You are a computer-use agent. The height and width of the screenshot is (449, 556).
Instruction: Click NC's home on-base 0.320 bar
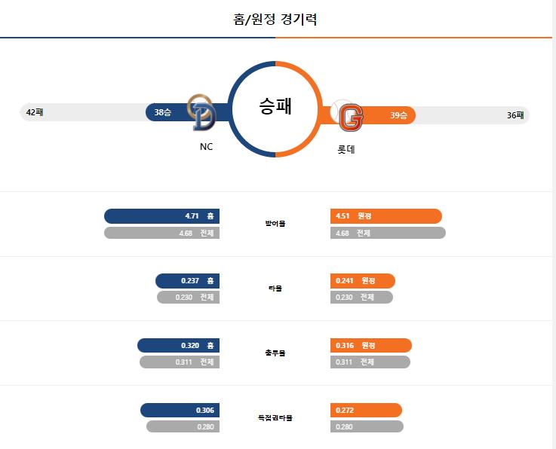click(x=178, y=345)
